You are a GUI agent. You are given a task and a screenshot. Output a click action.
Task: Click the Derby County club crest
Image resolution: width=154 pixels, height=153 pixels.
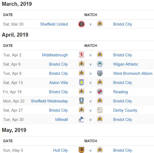tap(100, 110)
